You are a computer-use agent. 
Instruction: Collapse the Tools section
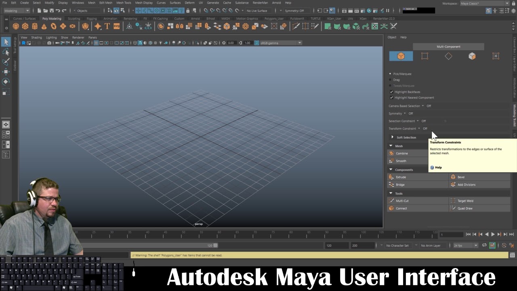pyautogui.click(x=391, y=194)
